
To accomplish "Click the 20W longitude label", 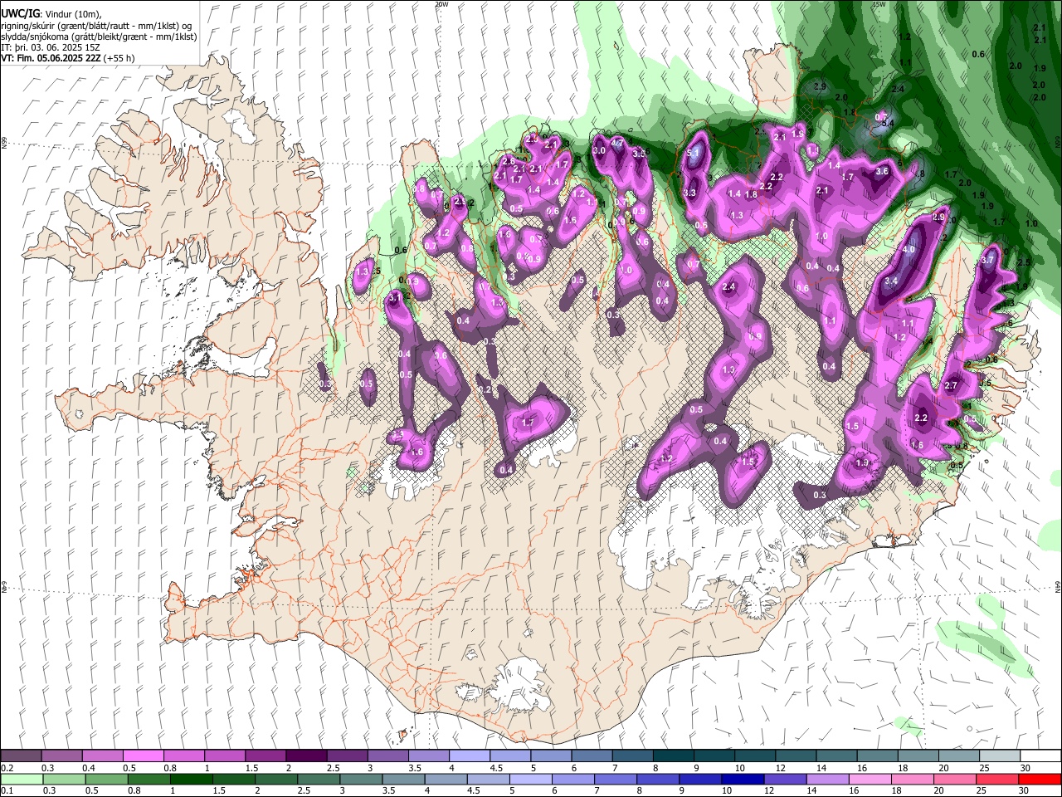I will click(x=441, y=4).
